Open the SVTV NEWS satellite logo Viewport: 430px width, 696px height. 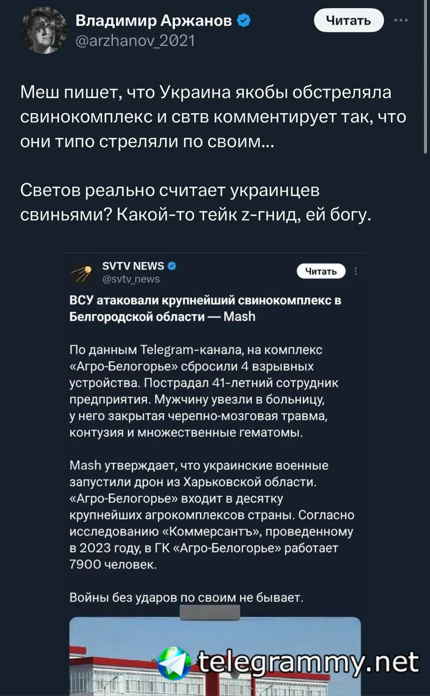click(83, 272)
